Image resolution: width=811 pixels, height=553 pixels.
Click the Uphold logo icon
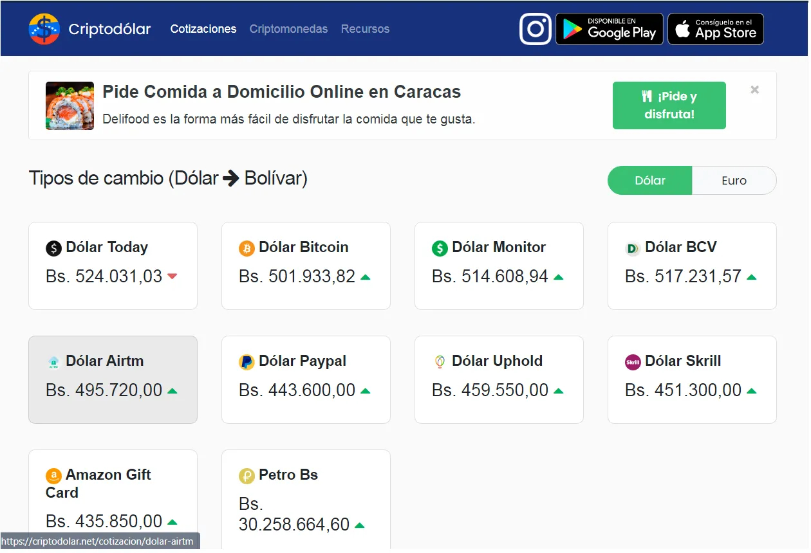(x=440, y=362)
